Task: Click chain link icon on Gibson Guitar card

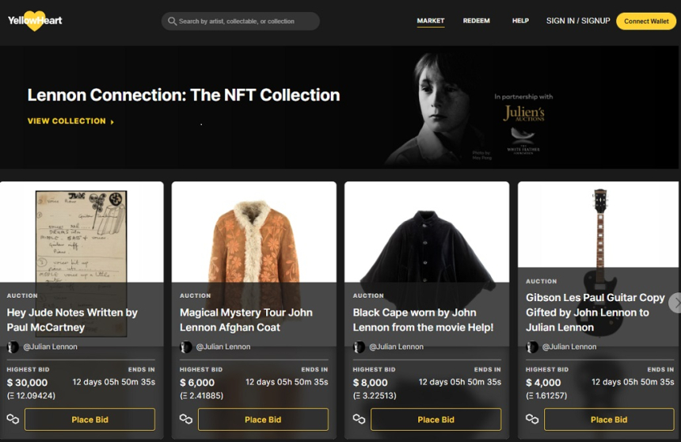Action: point(532,419)
